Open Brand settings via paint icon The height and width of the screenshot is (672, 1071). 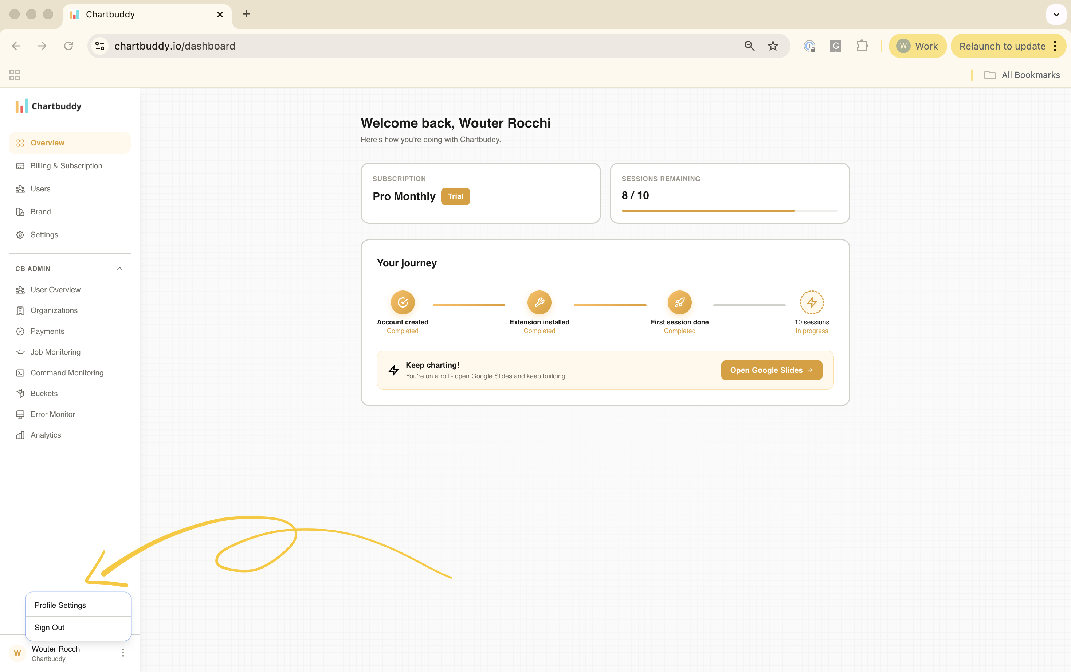click(x=20, y=212)
